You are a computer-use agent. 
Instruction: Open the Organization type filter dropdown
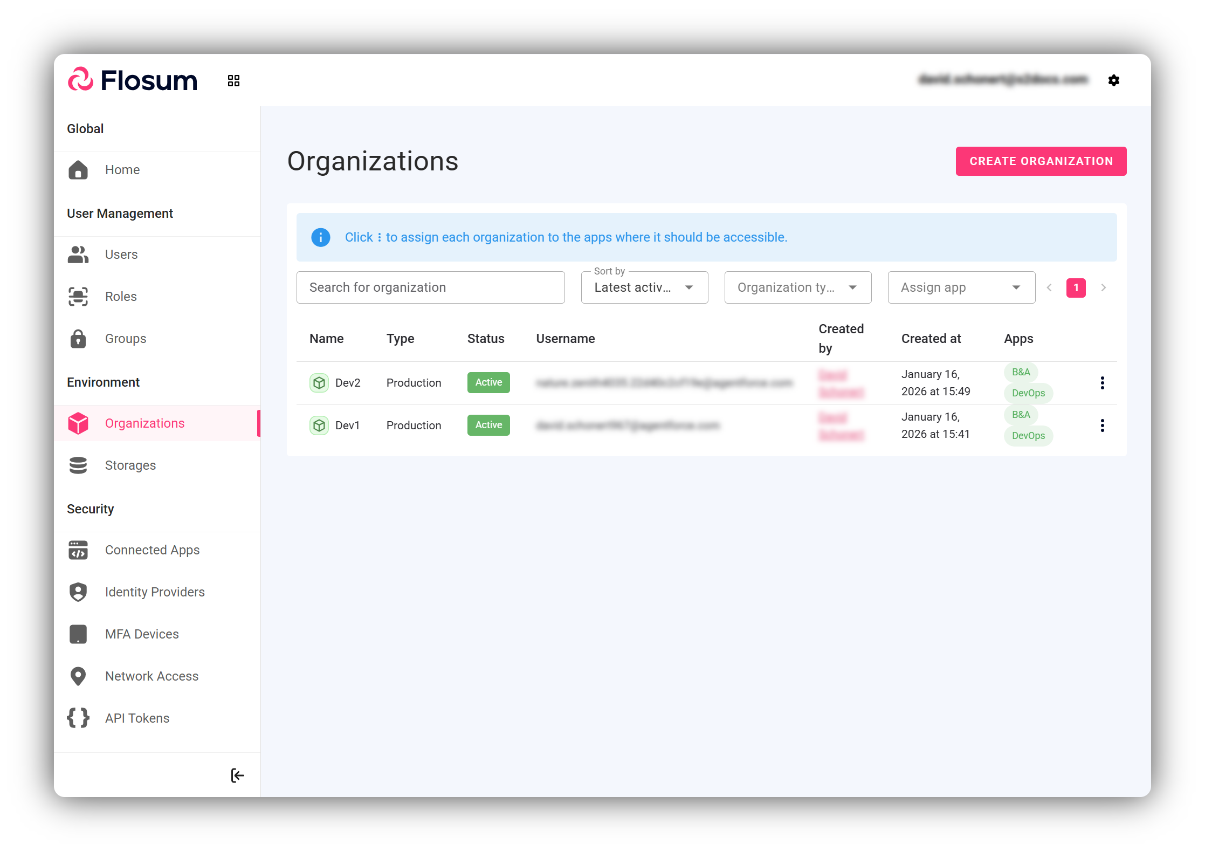pyautogui.click(x=797, y=287)
